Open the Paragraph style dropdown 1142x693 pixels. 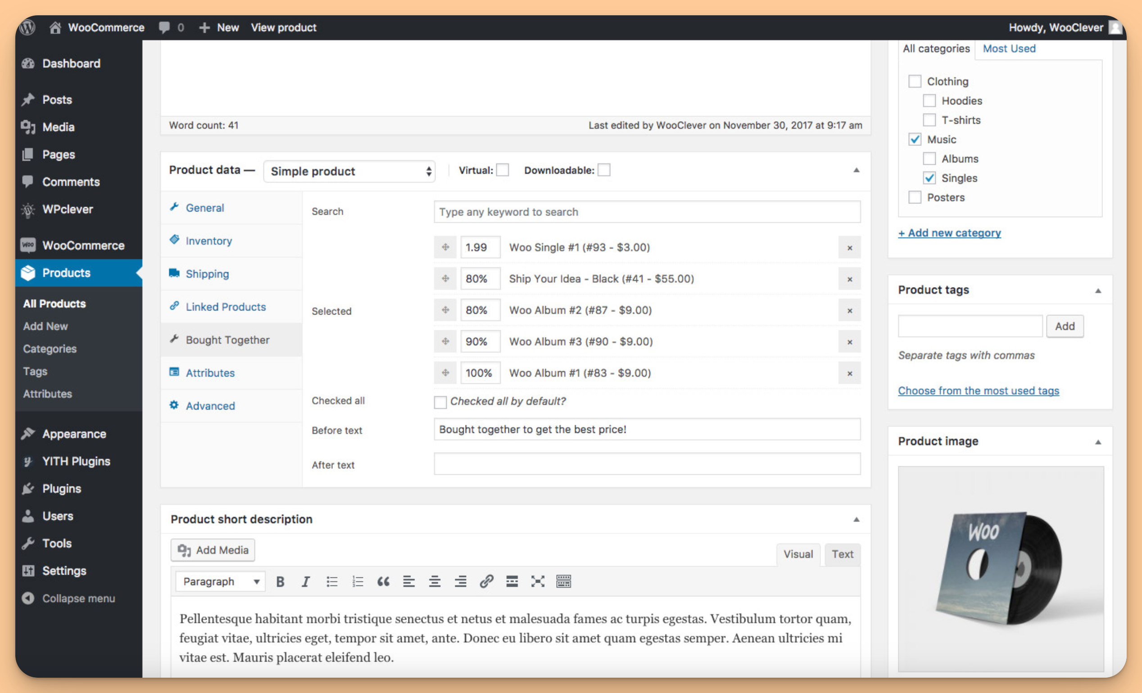(x=220, y=581)
